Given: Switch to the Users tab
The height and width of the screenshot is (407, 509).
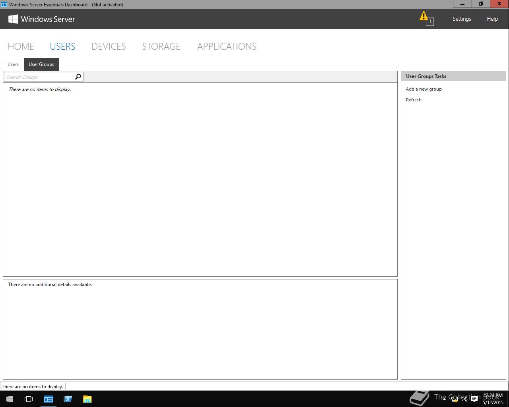Looking at the screenshot, I should [13, 64].
